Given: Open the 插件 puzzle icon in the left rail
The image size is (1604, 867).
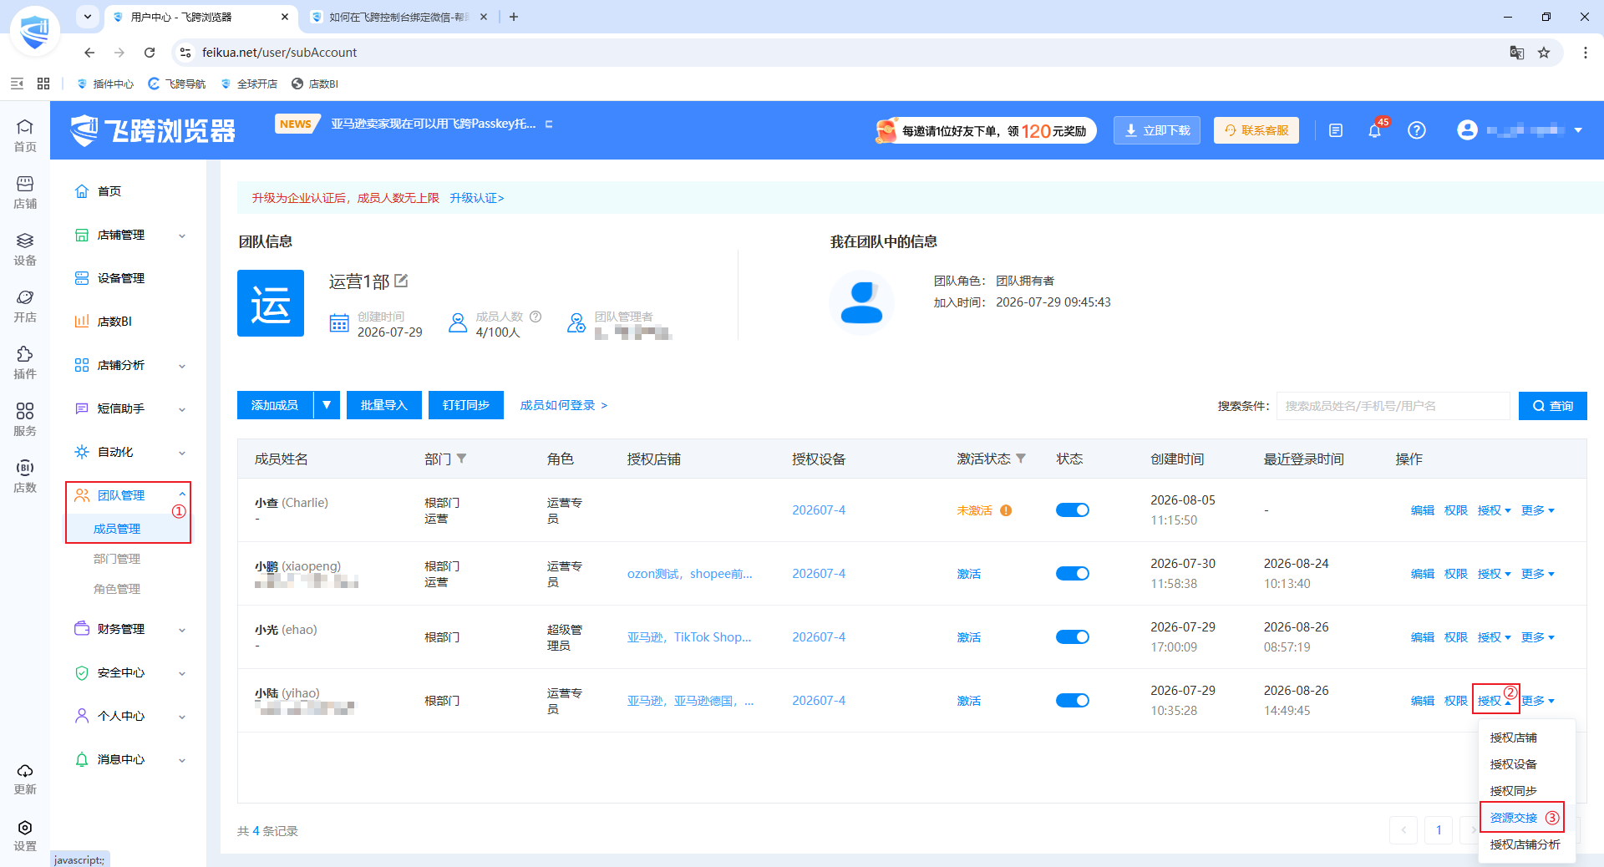Looking at the screenshot, I should pos(25,362).
